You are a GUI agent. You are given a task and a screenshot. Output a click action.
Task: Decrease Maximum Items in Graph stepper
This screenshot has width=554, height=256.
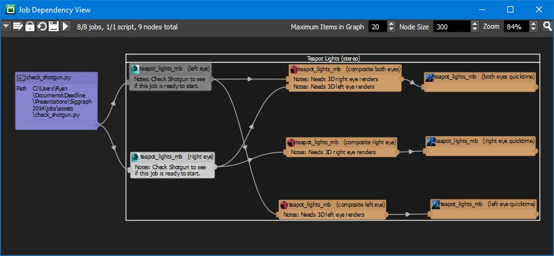tap(391, 29)
